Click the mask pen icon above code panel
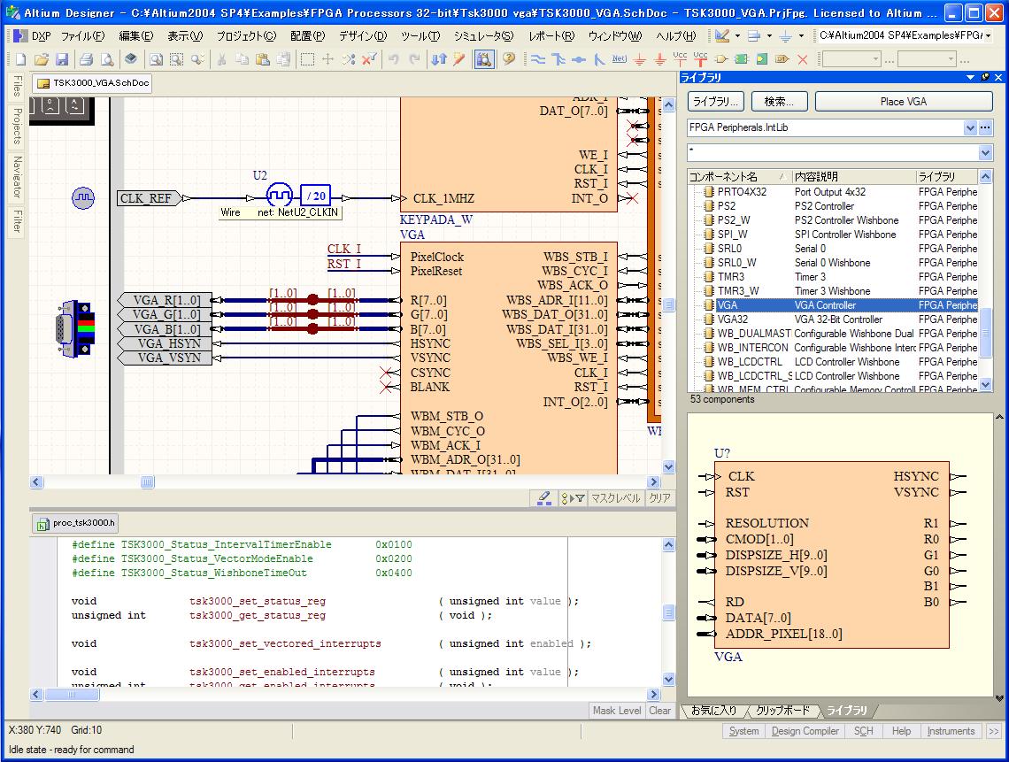The width and height of the screenshot is (1009, 762). click(543, 498)
